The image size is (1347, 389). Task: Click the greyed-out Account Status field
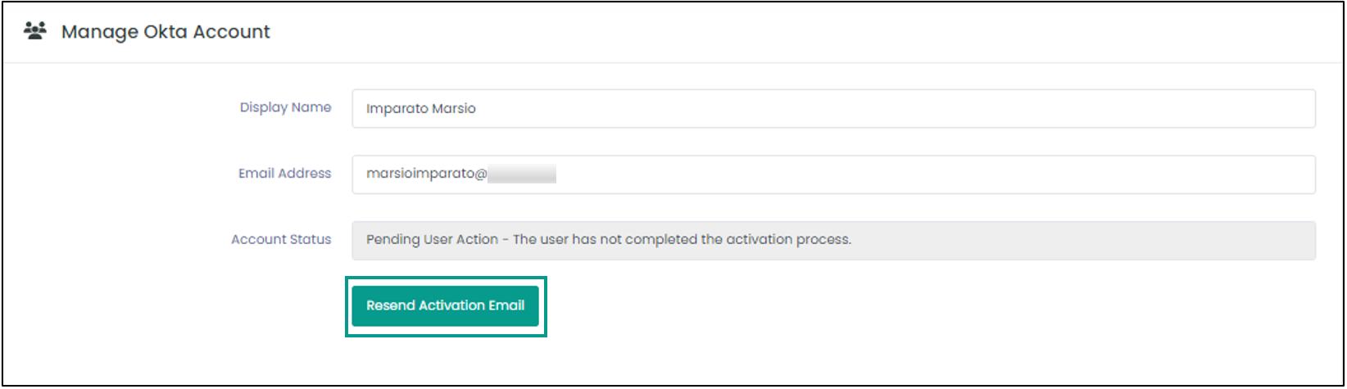pos(833,240)
